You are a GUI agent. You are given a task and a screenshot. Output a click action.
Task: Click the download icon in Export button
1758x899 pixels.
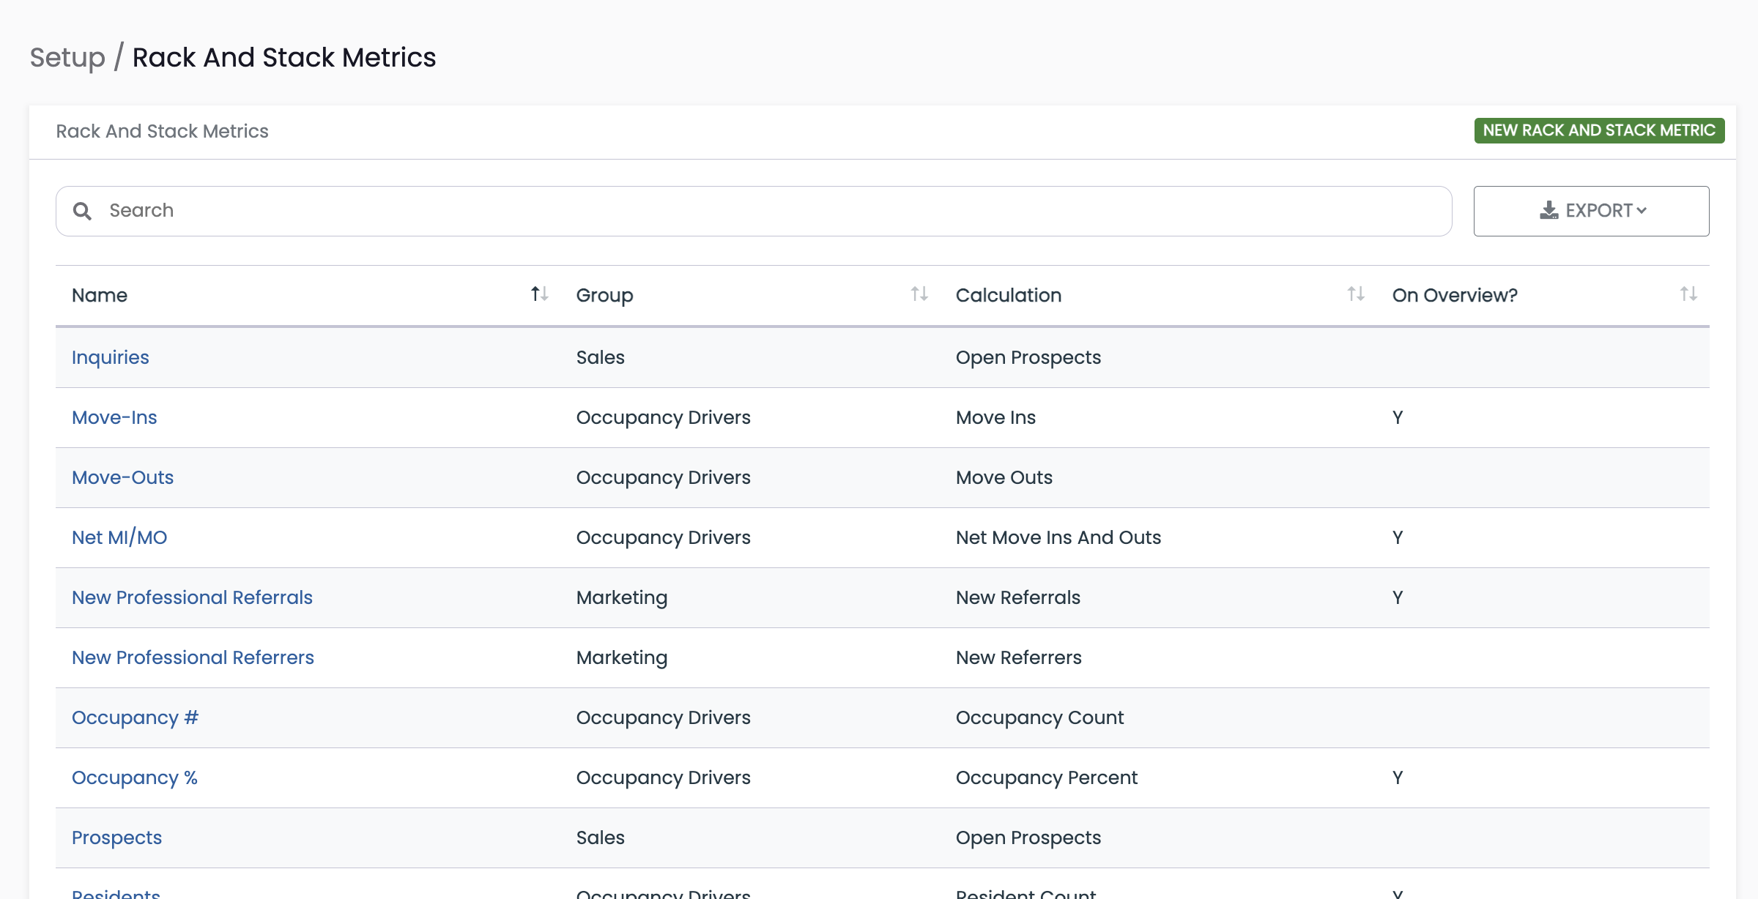[1549, 211]
